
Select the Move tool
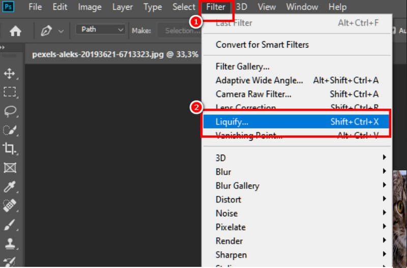(x=10, y=74)
